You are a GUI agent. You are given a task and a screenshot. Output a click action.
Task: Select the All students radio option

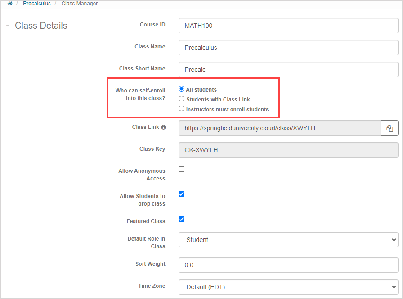[x=182, y=89]
